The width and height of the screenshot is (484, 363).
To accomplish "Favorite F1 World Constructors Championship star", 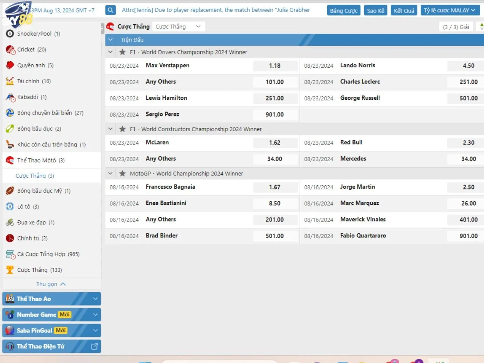I will tap(122, 129).
